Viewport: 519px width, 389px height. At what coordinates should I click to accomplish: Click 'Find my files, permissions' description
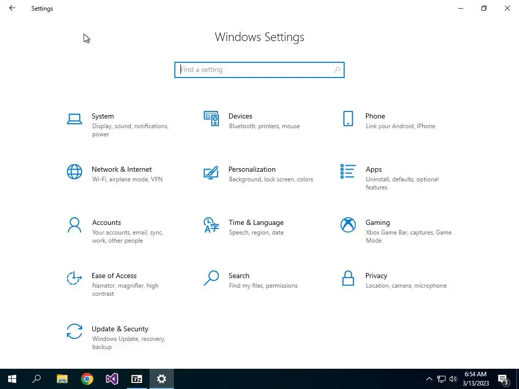point(263,286)
